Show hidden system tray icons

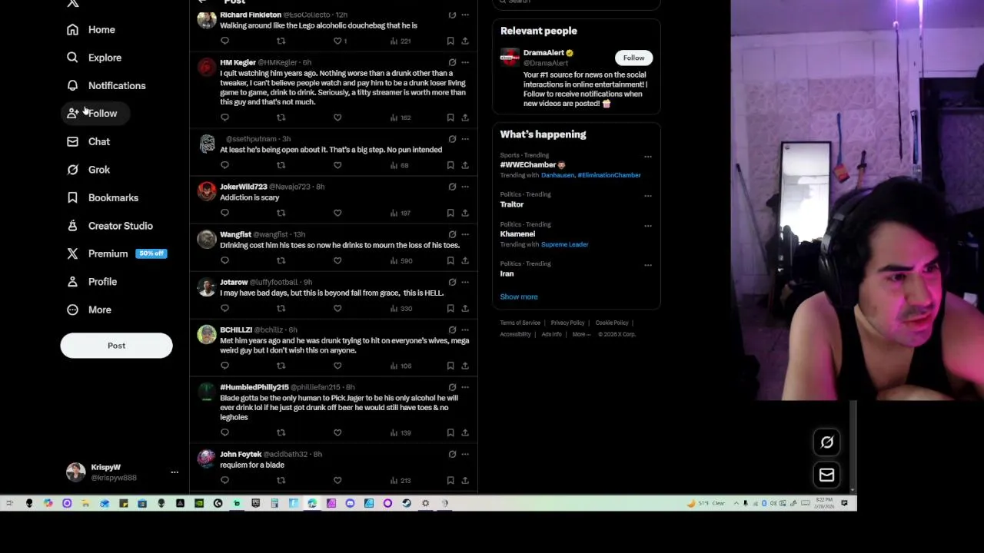click(x=736, y=504)
